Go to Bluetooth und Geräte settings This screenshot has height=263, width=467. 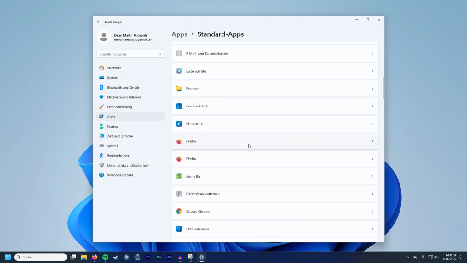[x=123, y=88]
